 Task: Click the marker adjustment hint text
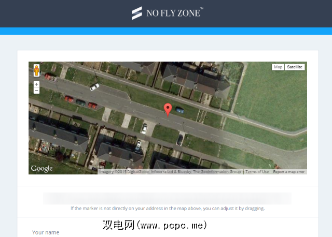(168, 209)
